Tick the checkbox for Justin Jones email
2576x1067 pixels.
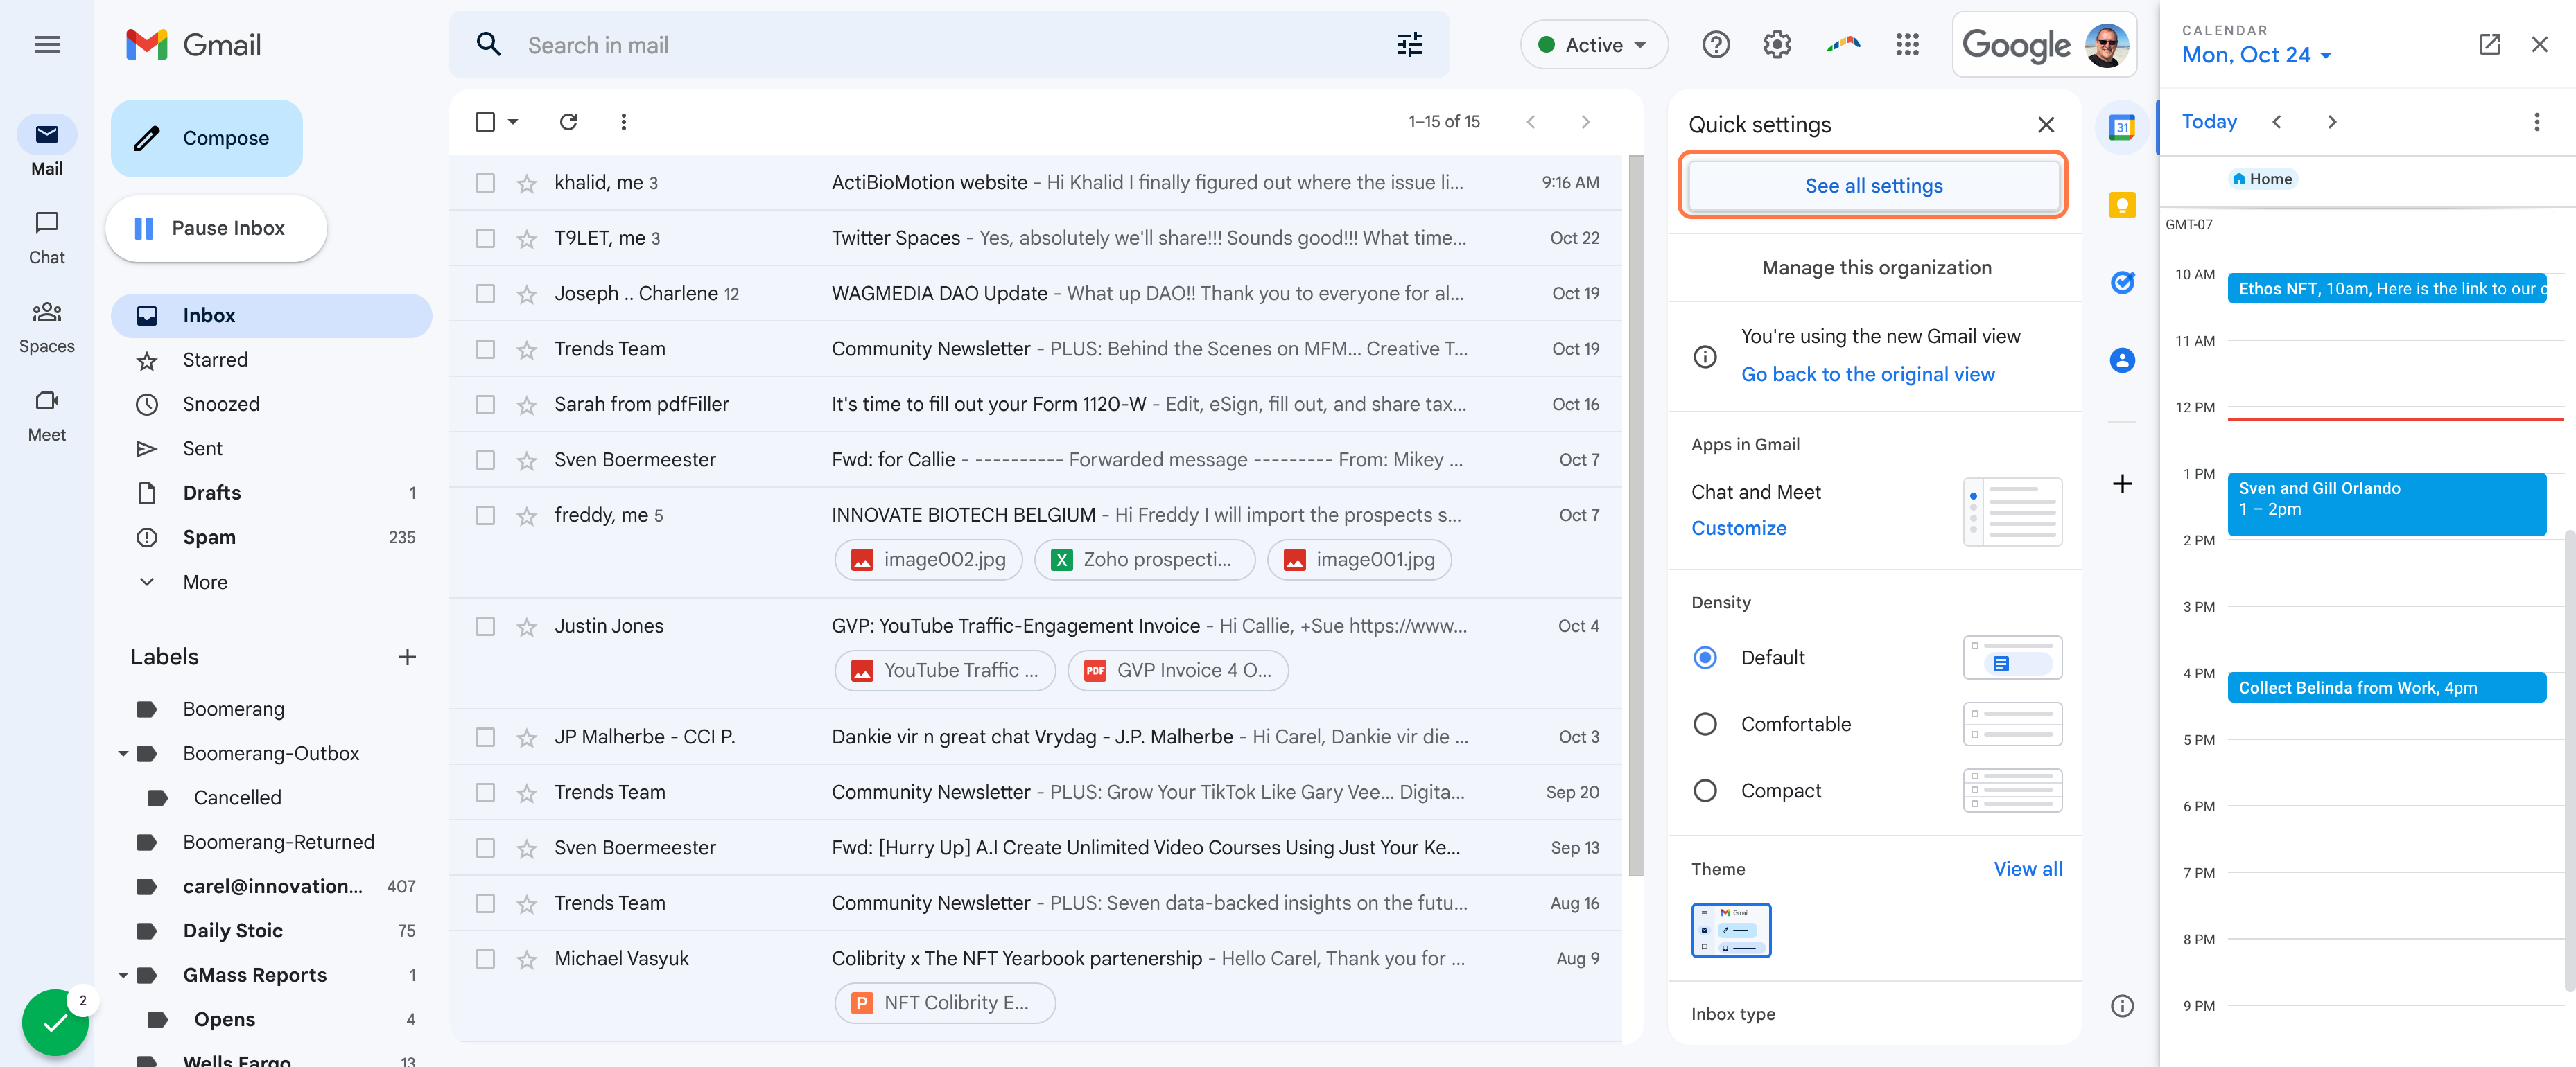pos(485,626)
